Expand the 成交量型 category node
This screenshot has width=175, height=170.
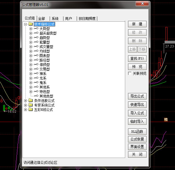point(31,47)
